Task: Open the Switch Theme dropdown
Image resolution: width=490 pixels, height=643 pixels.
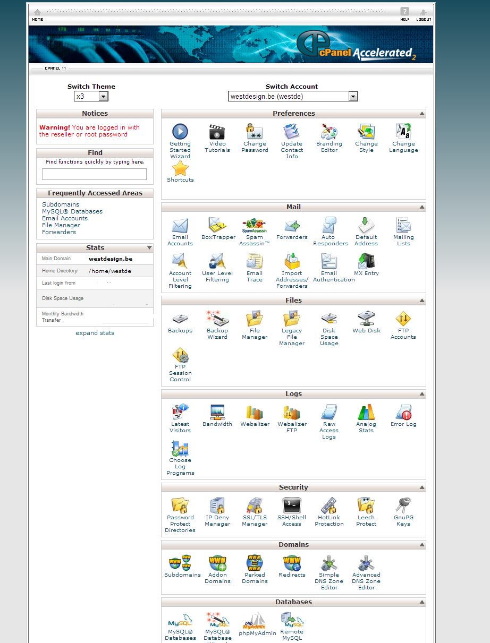Action: 91,96
